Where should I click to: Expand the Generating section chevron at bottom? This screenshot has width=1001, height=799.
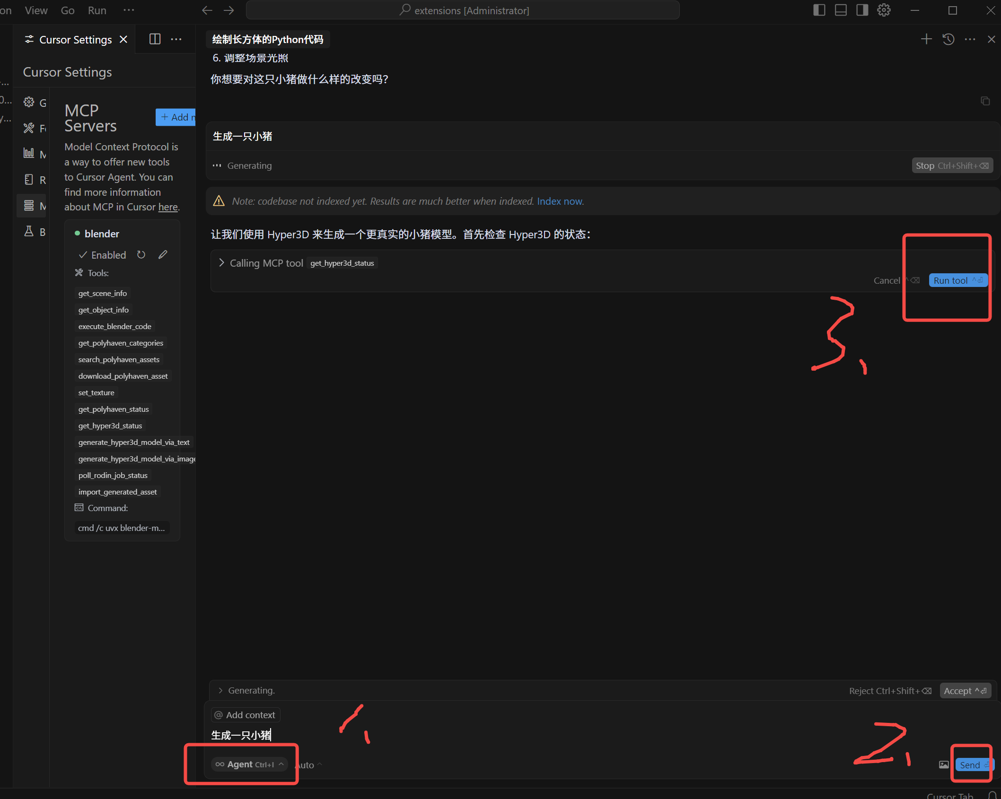(x=220, y=690)
